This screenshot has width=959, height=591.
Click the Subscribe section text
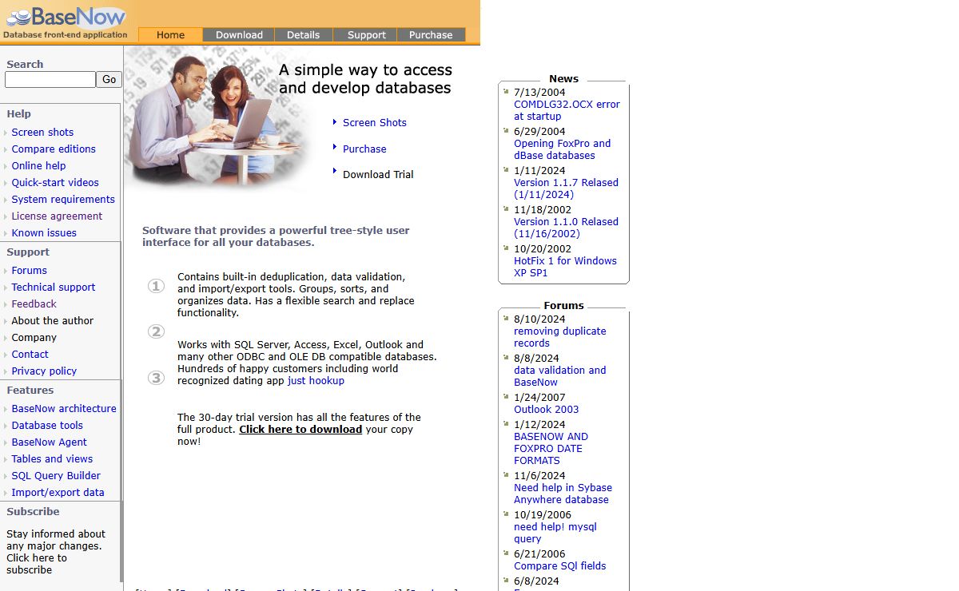click(x=56, y=552)
